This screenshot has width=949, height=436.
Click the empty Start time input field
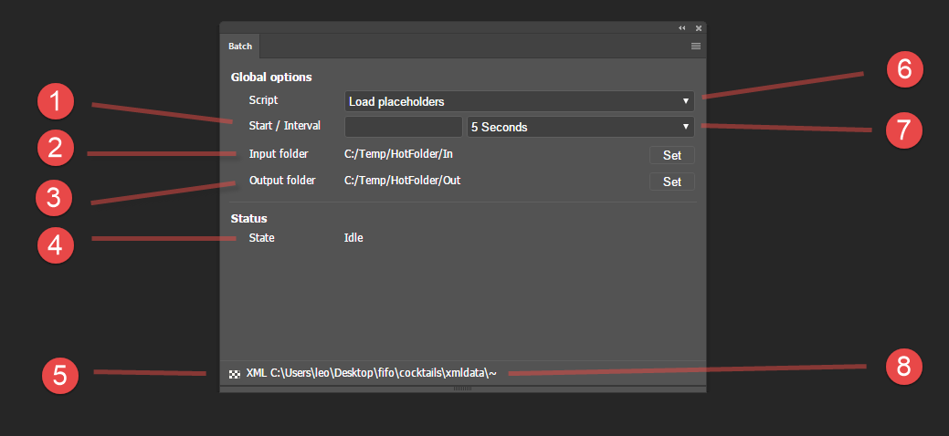(403, 128)
